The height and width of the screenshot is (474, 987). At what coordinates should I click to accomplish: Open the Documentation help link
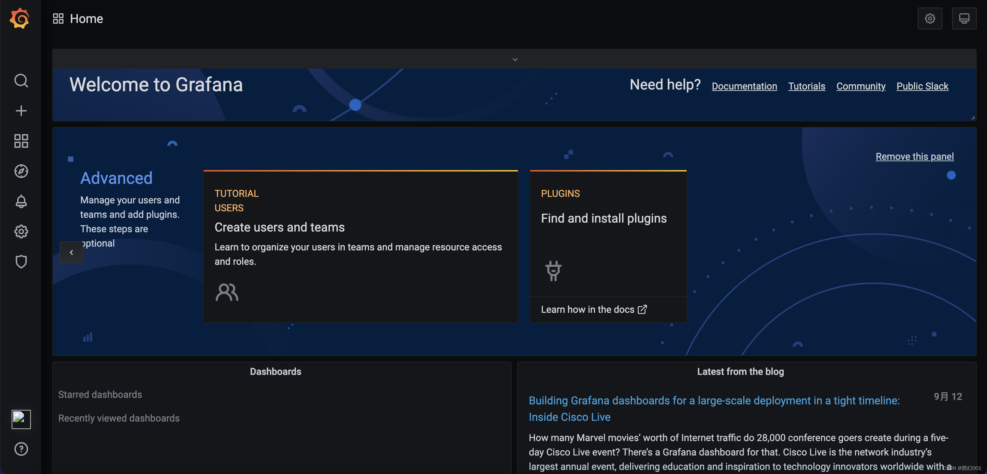click(744, 86)
